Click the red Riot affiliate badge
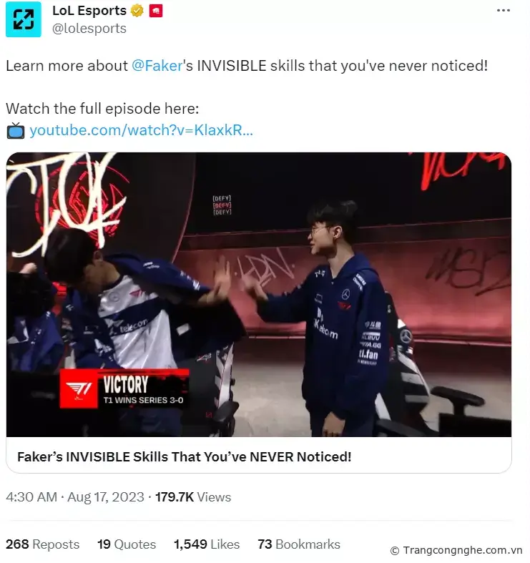The image size is (530, 563). click(155, 11)
